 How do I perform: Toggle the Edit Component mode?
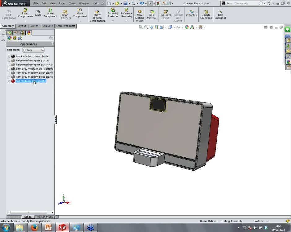pos(8,14)
